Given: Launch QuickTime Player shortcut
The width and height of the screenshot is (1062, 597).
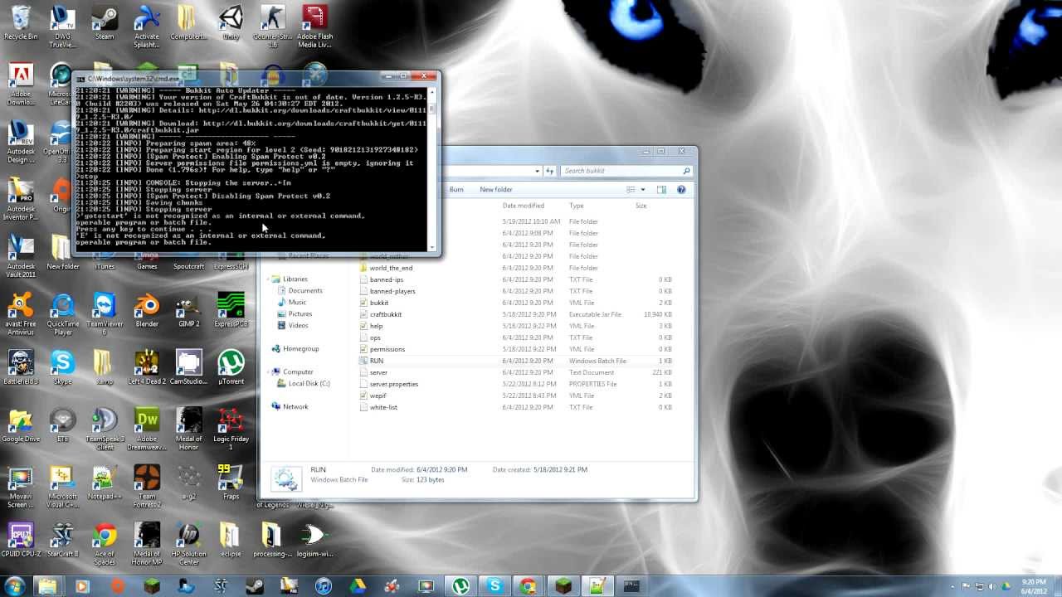Looking at the screenshot, I should (x=62, y=313).
